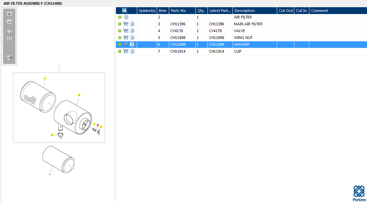Open info for MAIN AIR FILTER row
The width and height of the screenshot is (367, 202).
pyautogui.click(x=132, y=24)
